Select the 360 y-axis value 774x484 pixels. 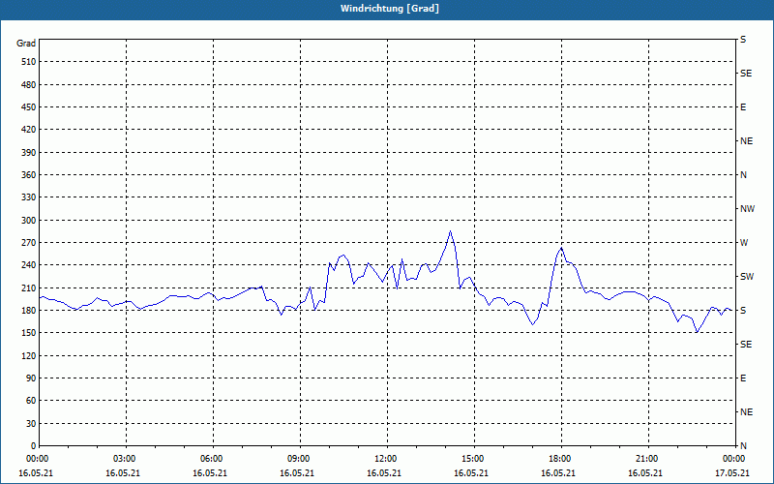pyautogui.click(x=29, y=175)
